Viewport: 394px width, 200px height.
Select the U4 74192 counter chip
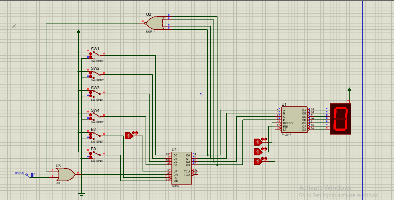click(x=182, y=168)
